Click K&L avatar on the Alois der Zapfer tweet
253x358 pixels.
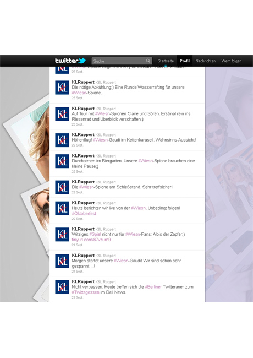pyautogui.click(x=62, y=235)
